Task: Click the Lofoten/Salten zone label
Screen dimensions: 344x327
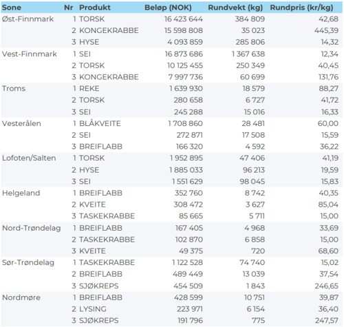Action: pos(29,158)
